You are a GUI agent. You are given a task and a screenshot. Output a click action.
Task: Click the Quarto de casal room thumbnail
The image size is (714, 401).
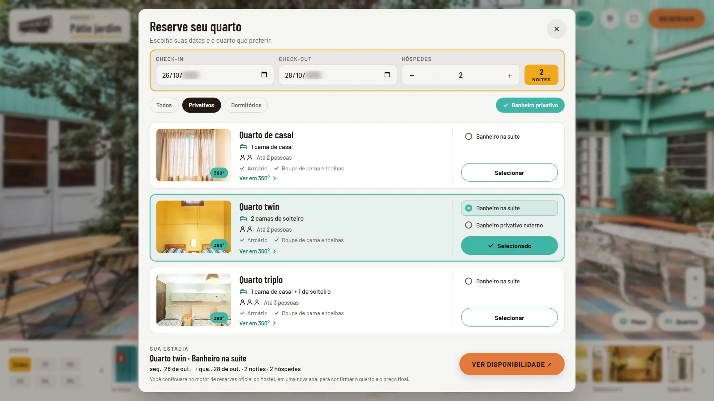[193, 155]
